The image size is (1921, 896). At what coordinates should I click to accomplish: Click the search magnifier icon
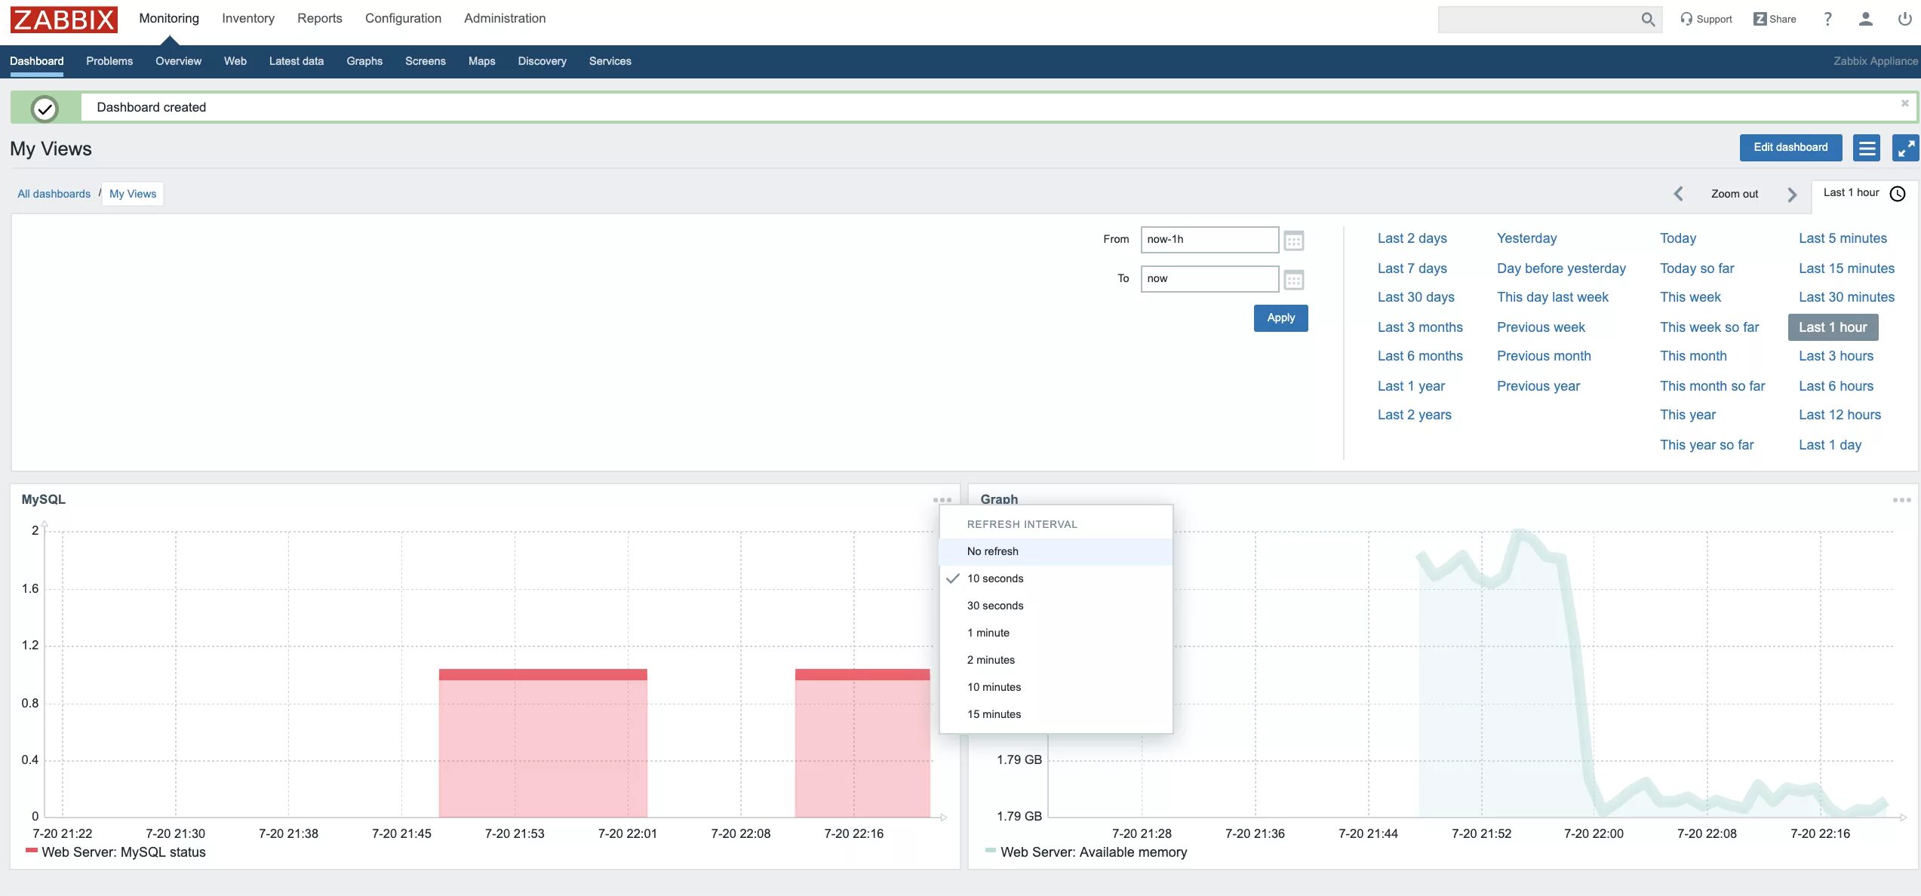click(1647, 20)
